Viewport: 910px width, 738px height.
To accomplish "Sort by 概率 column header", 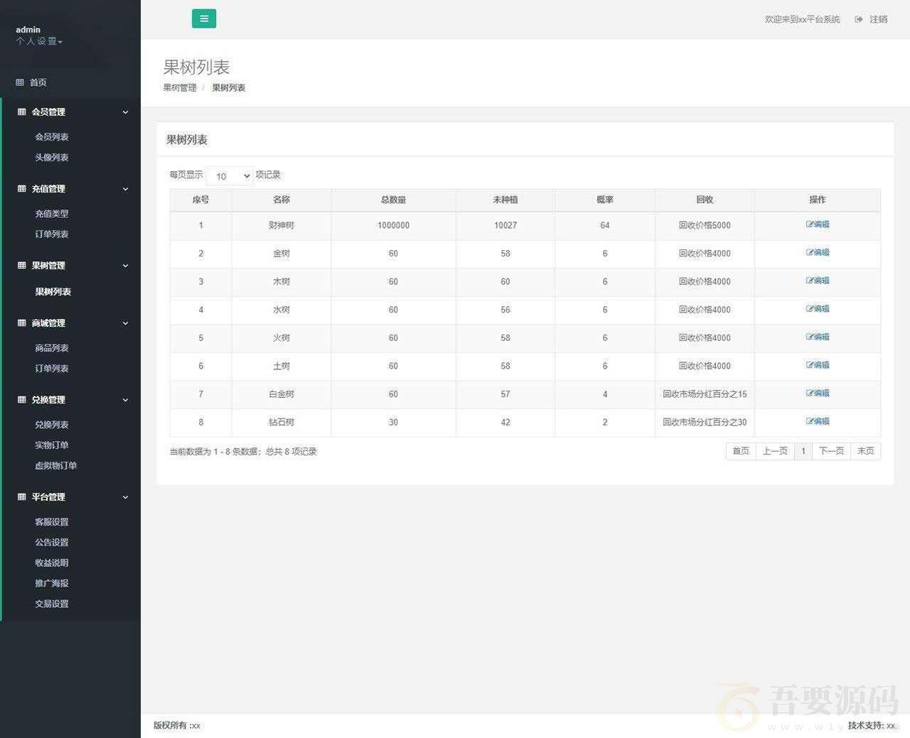I will tap(605, 200).
